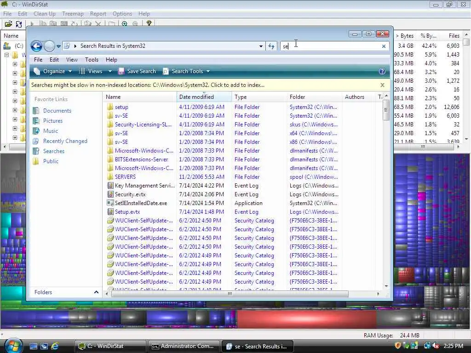Open the Organize dropdown
471x353 pixels.
tap(53, 71)
